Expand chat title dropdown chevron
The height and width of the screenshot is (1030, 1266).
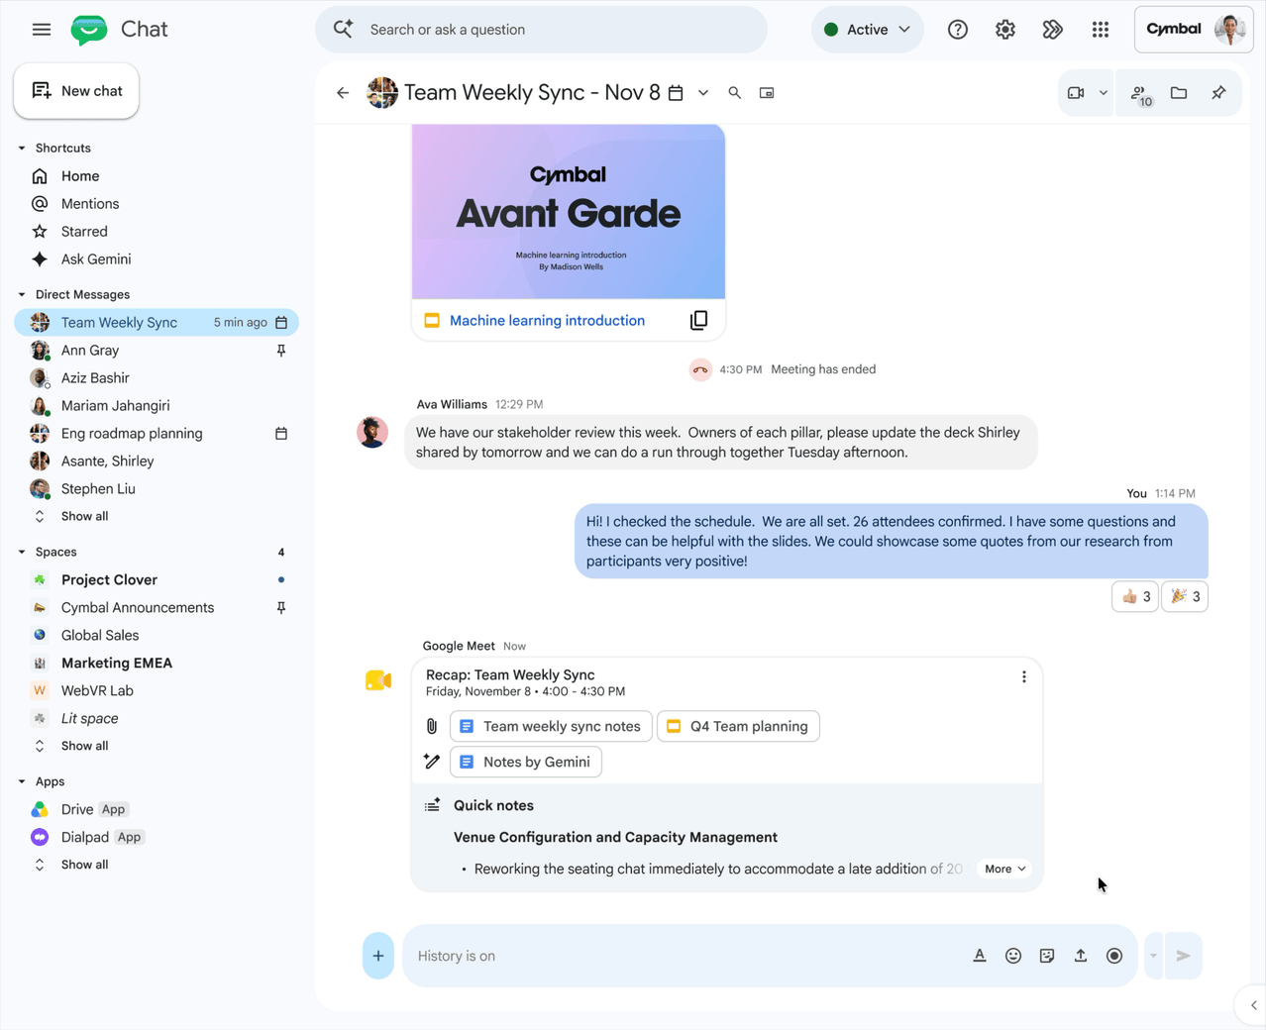point(703,93)
